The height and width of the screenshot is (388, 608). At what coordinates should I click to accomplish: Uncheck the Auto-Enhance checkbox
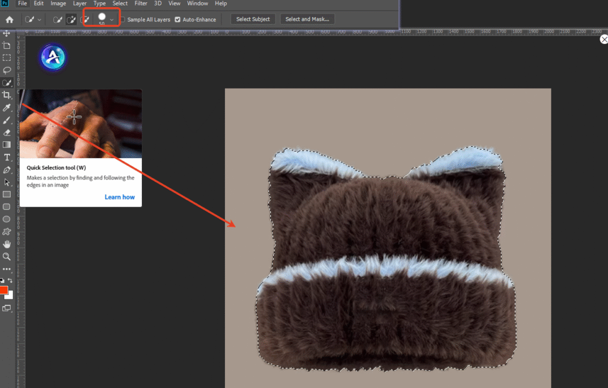(178, 20)
